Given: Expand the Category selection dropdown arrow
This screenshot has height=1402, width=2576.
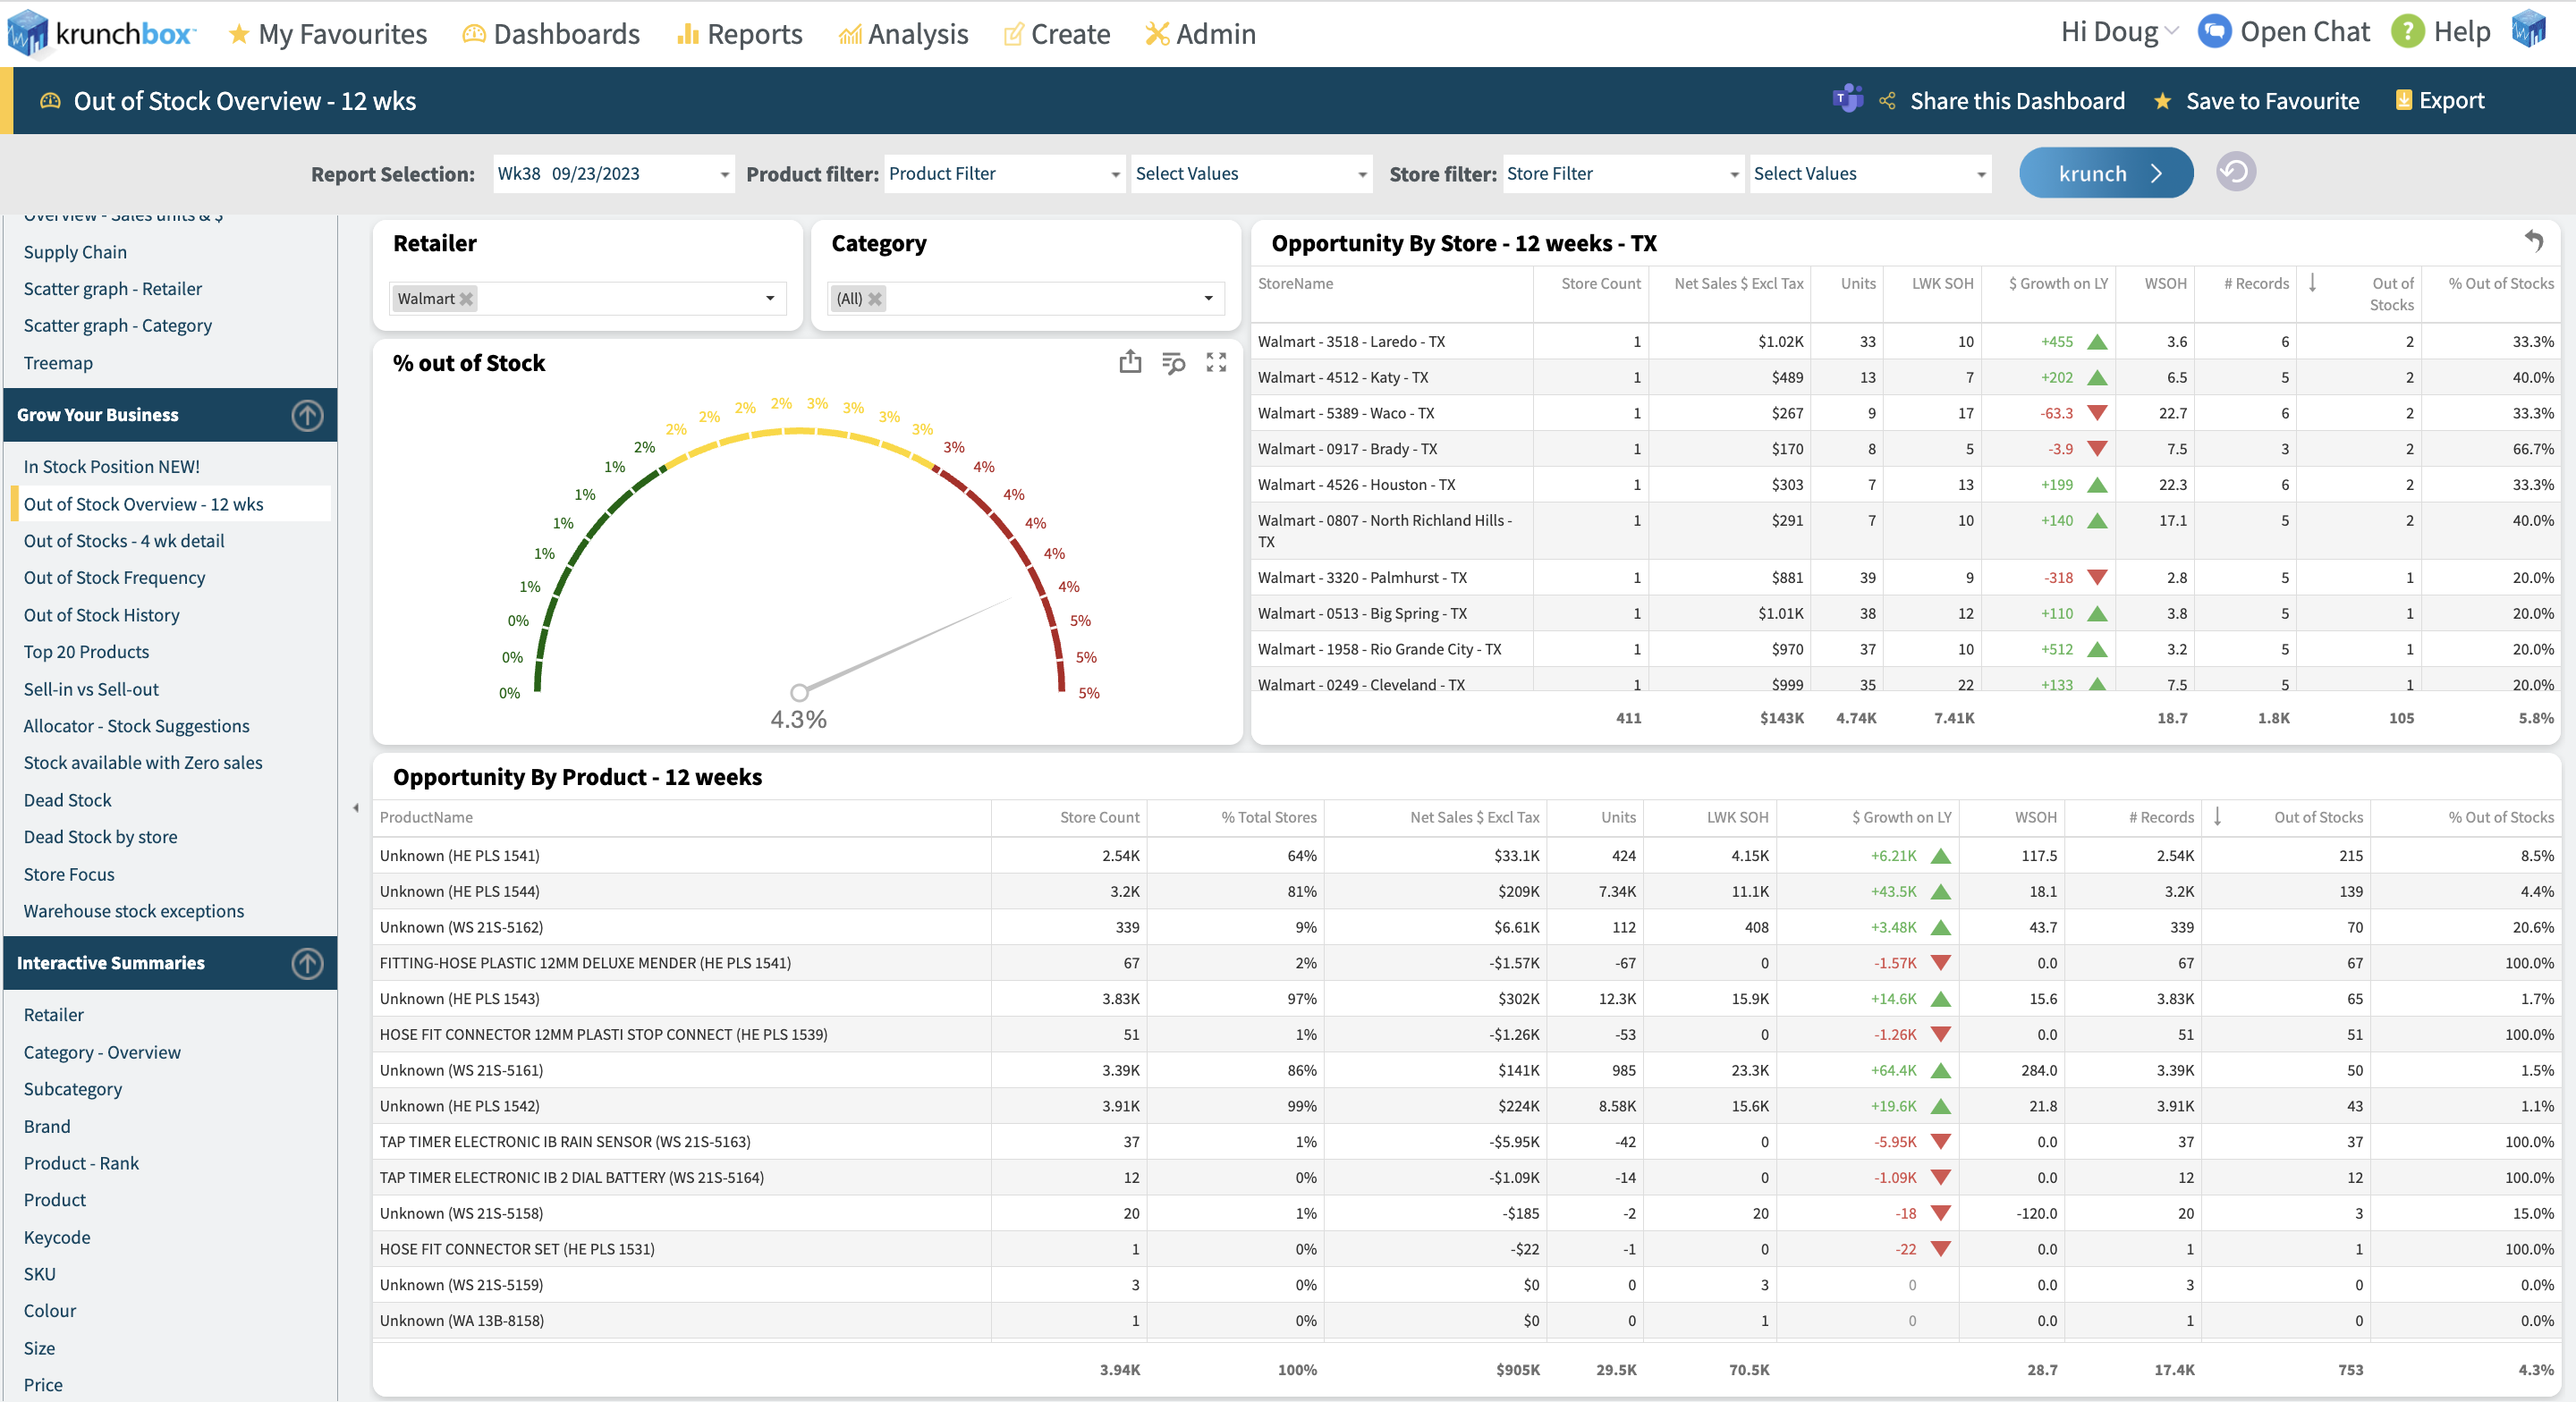Looking at the screenshot, I should [x=1208, y=299].
